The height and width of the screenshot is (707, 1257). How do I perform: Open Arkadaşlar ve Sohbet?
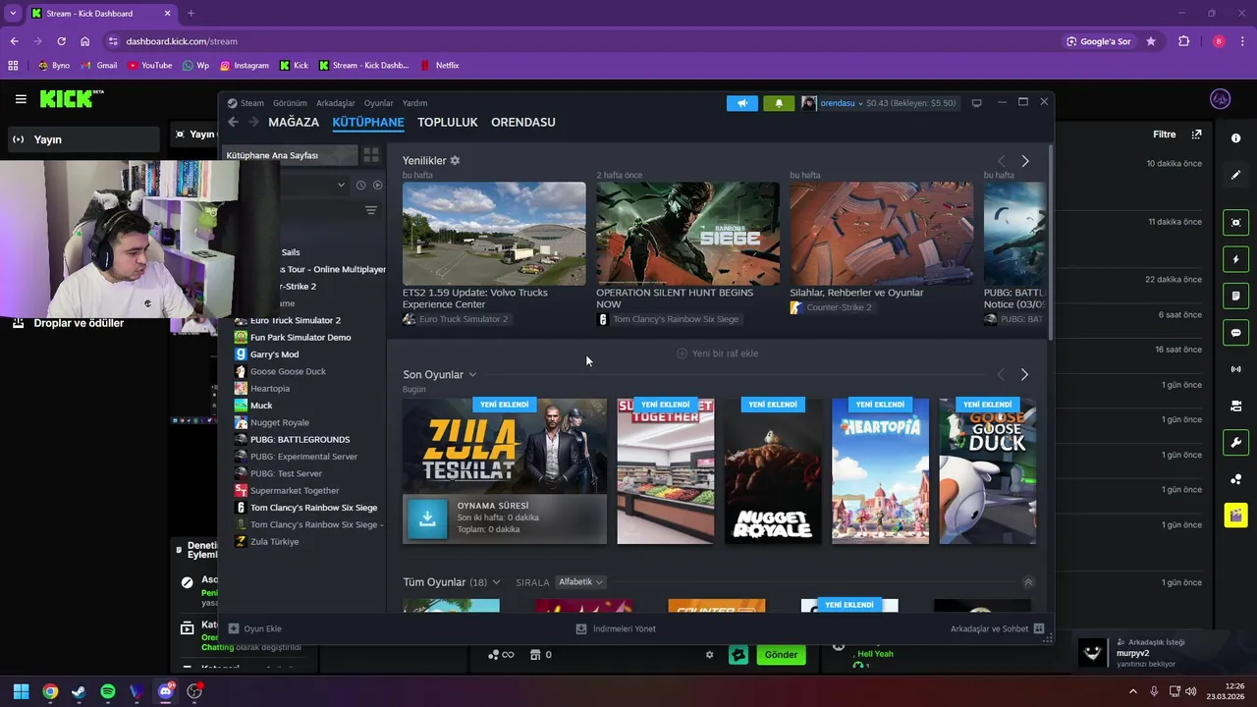(997, 628)
